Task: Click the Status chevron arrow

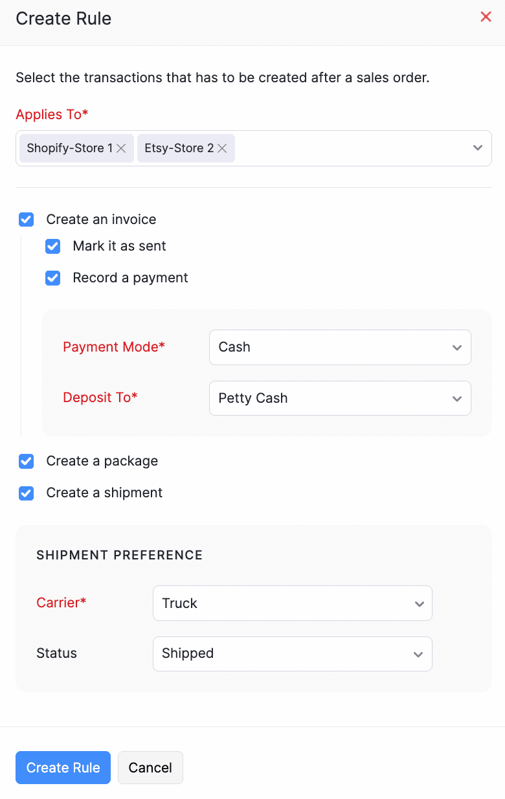Action: [418, 653]
